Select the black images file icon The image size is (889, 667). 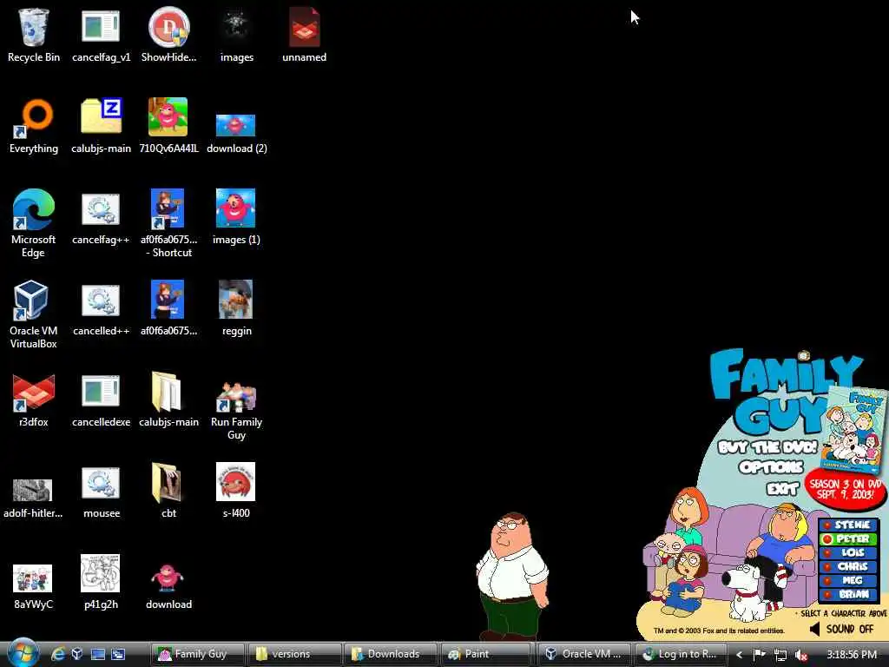point(236,35)
